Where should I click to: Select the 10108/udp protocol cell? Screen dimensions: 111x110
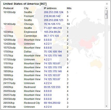[x=10, y=12]
